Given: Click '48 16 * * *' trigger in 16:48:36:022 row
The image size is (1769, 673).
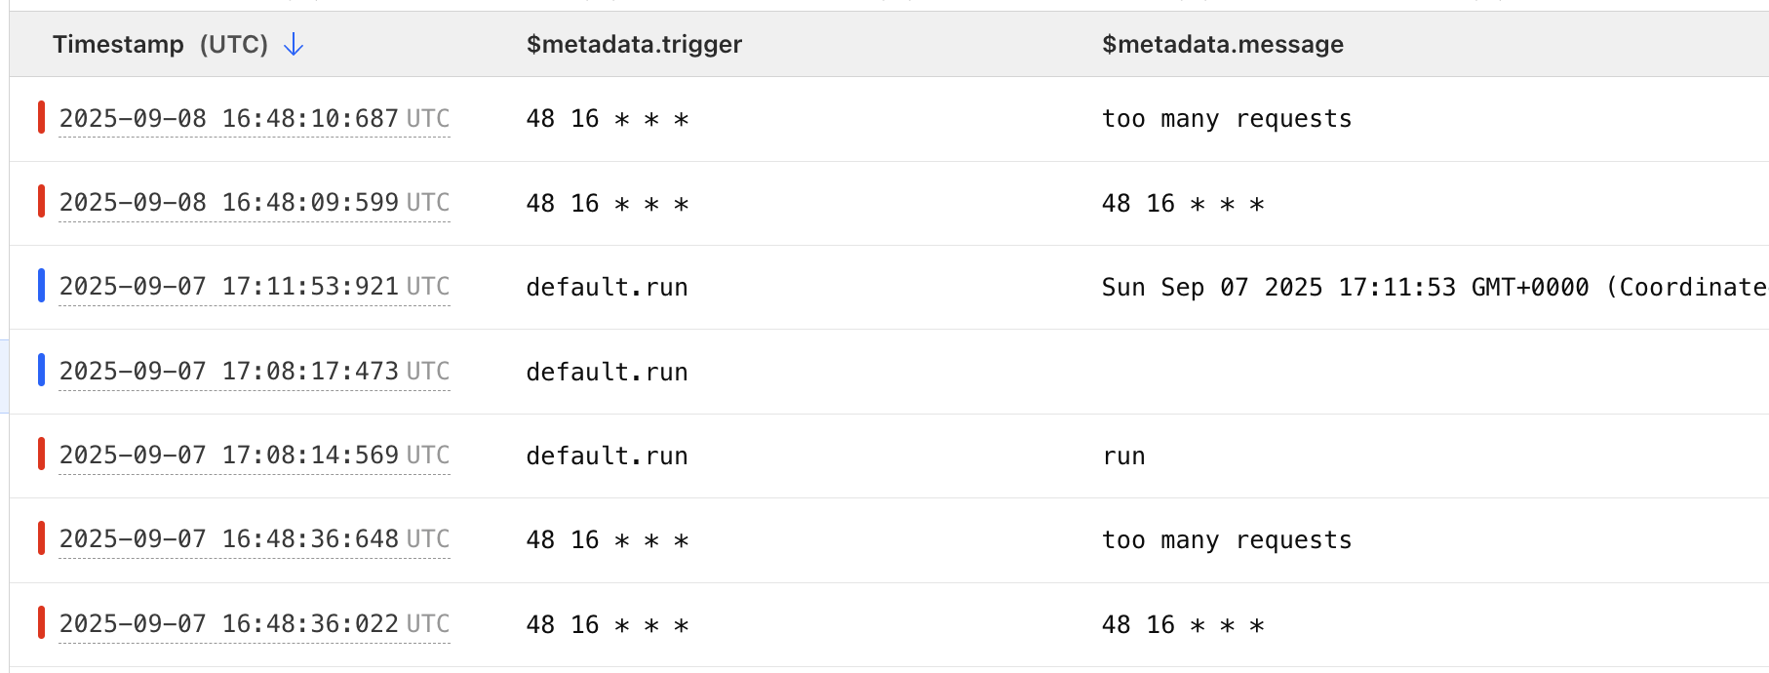Looking at the screenshot, I should [x=607, y=625].
